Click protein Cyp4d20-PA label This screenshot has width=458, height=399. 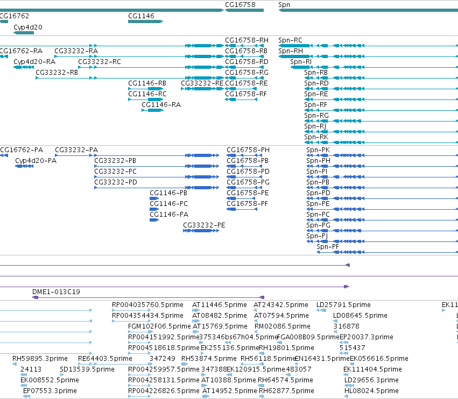(x=36, y=161)
